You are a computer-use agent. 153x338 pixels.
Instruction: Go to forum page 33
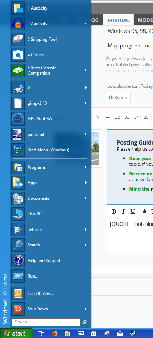click(x=127, y=117)
